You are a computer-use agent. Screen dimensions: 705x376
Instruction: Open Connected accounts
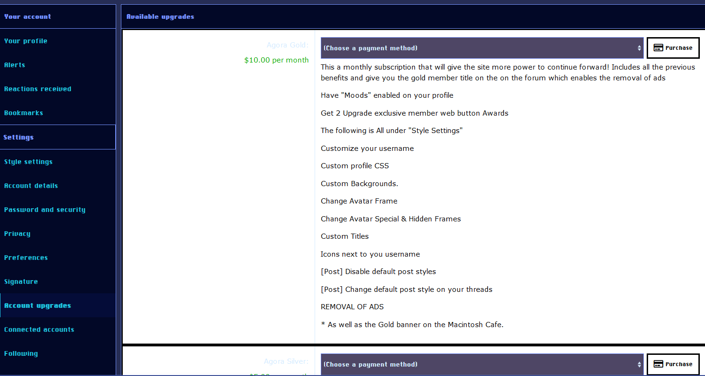click(39, 329)
